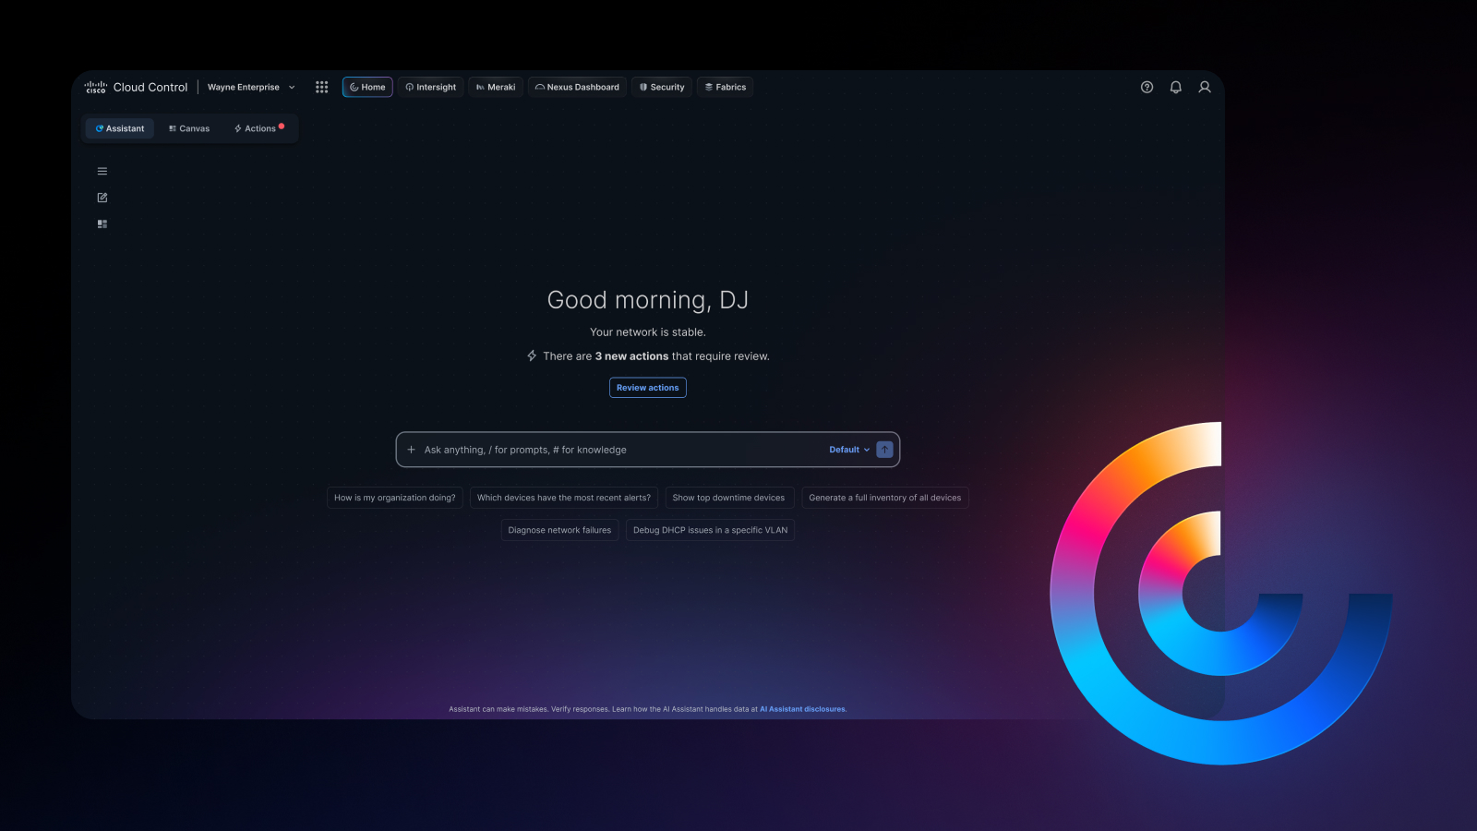Start a new chat with compose icon
1477x831 pixels.
click(102, 198)
